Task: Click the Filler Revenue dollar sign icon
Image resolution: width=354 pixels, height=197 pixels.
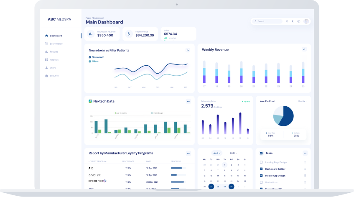Action: click(129, 34)
